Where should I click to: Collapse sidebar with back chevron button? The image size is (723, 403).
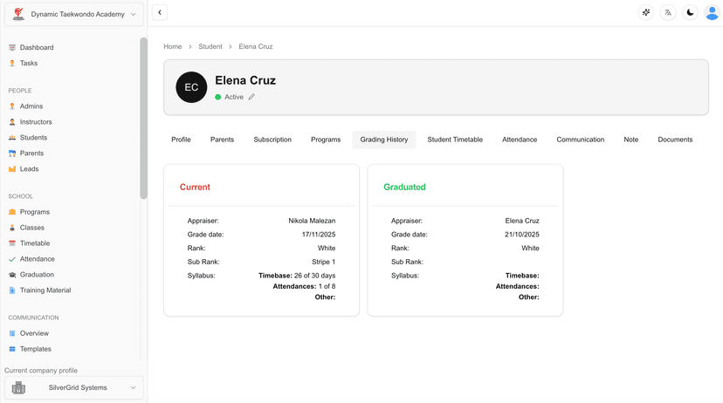pyautogui.click(x=160, y=13)
